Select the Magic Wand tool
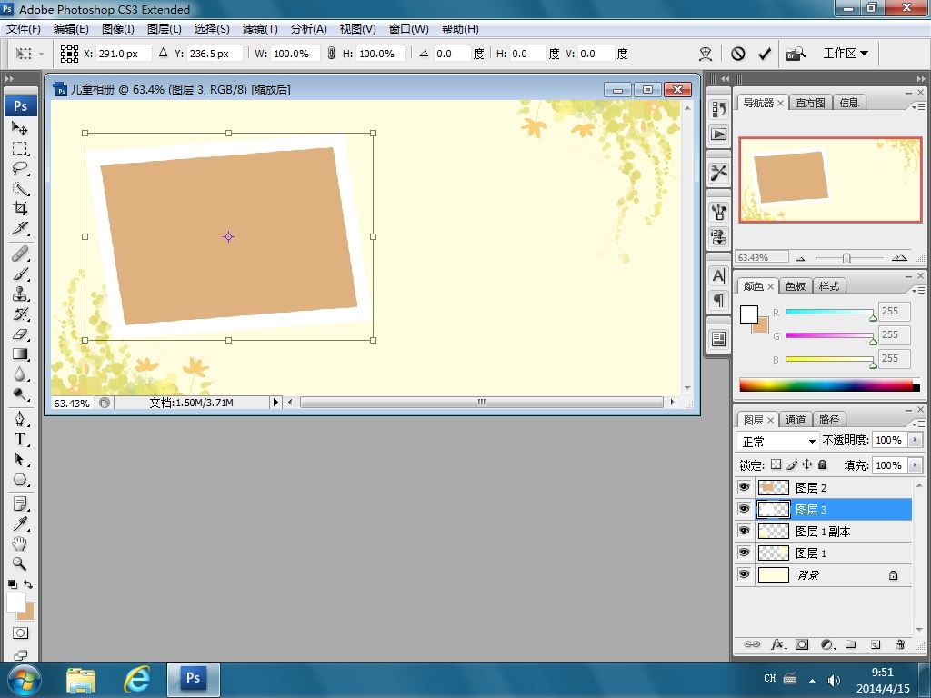 pyautogui.click(x=20, y=189)
